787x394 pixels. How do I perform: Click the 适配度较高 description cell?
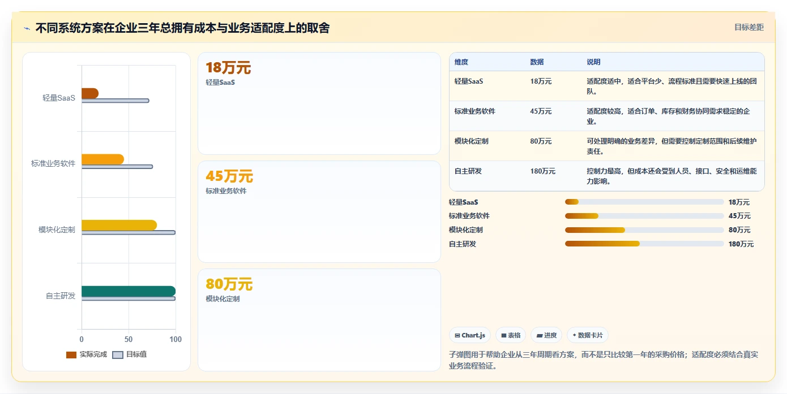672,116
